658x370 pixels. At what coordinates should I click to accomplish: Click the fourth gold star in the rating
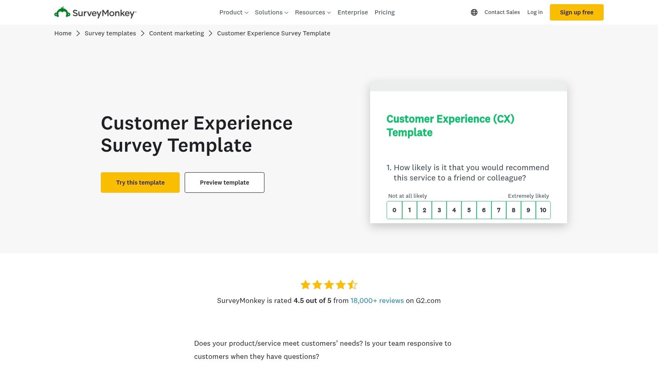[341, 284]
